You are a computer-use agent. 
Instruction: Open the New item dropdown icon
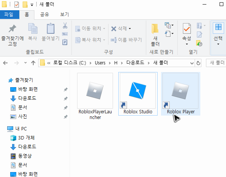click(x=169, y=25)
